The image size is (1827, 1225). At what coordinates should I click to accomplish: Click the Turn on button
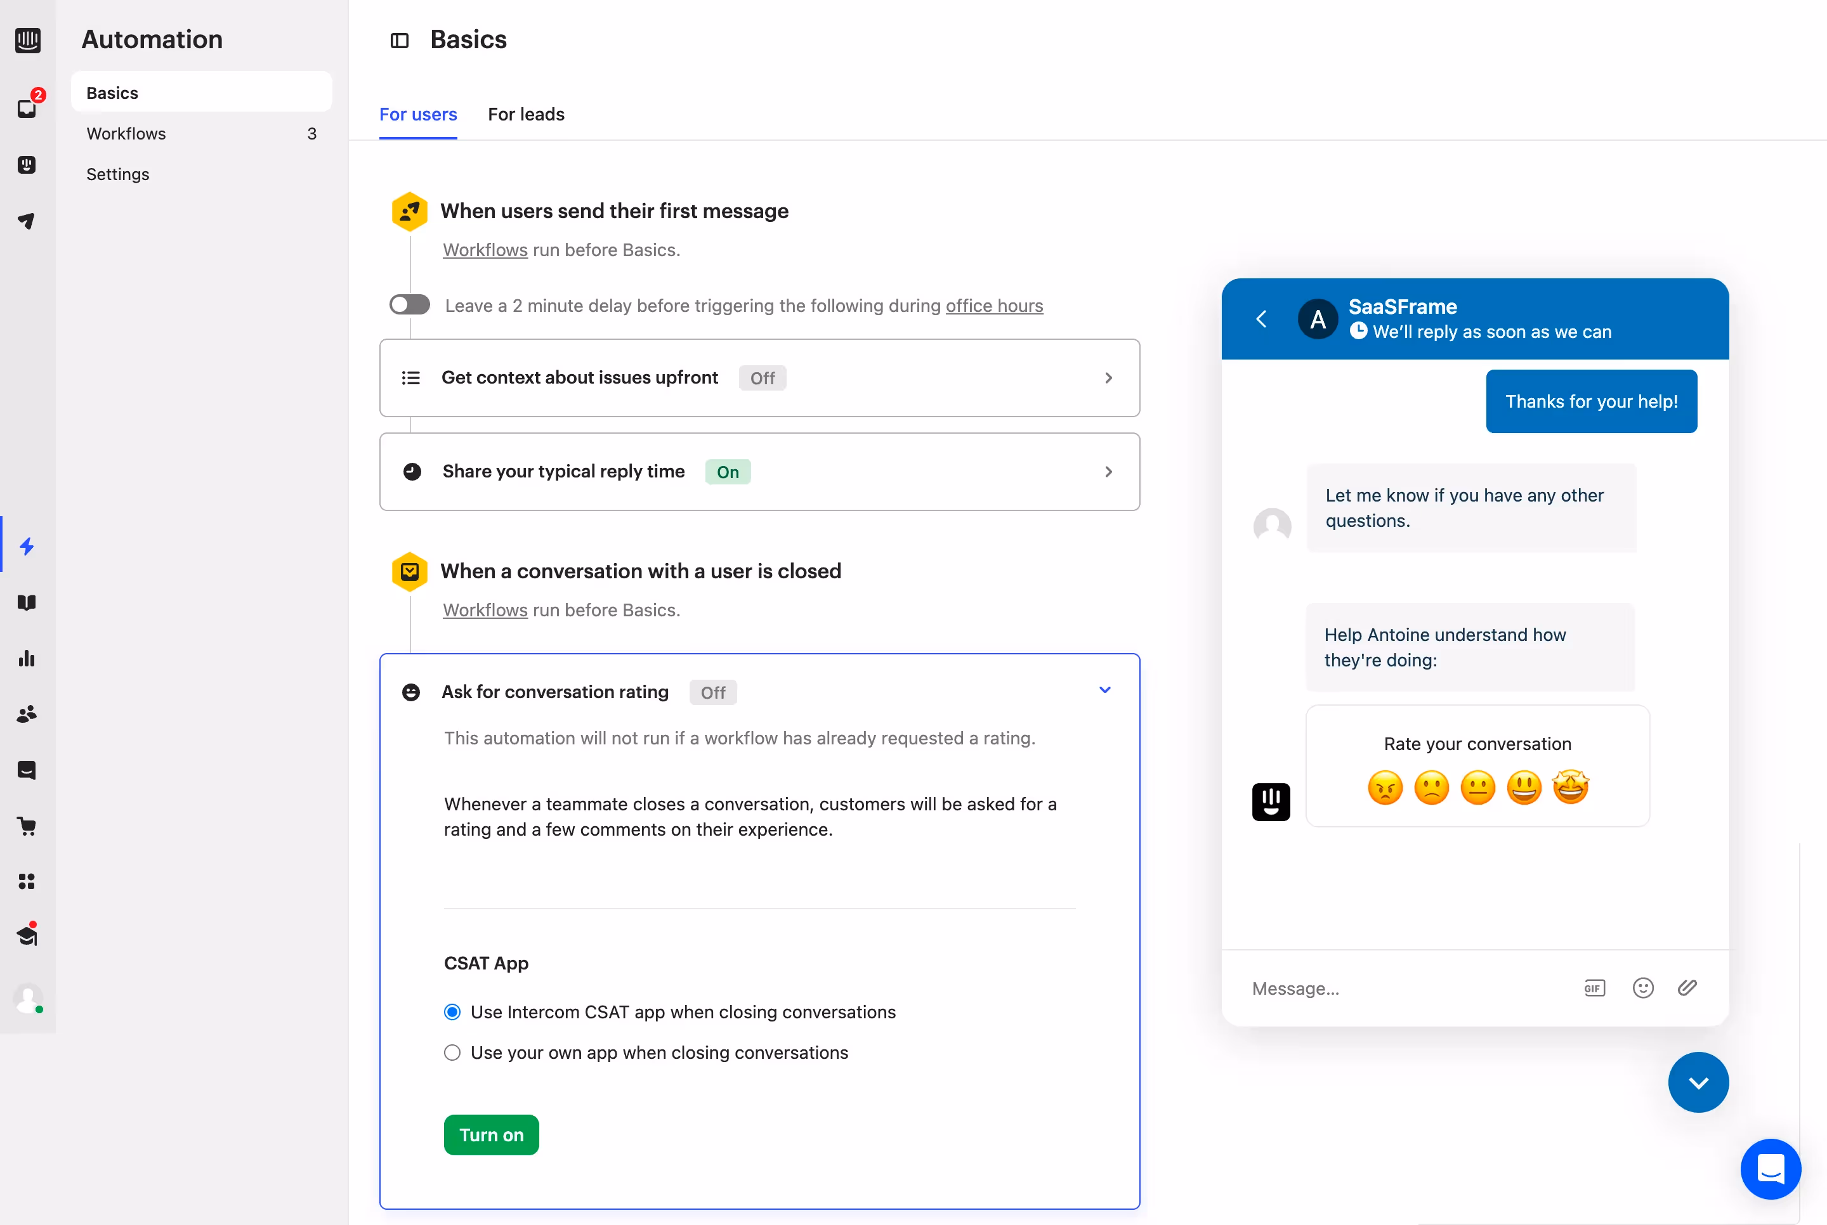(491, 1134)
